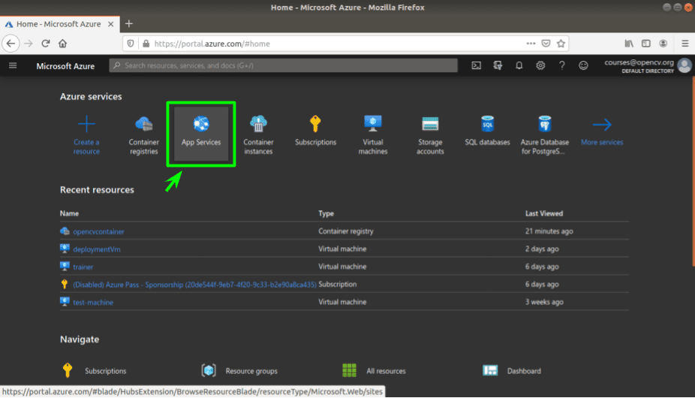Go to Firefox home page
This screenshot has width=695, height=398.
(62, 44)
